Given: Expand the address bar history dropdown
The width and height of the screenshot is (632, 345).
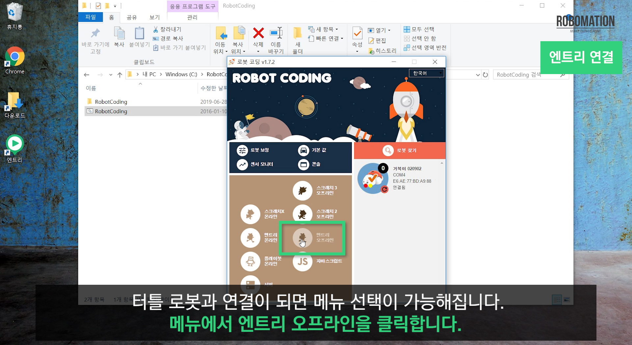Looking at the screenshot, I should click(478, 75).
